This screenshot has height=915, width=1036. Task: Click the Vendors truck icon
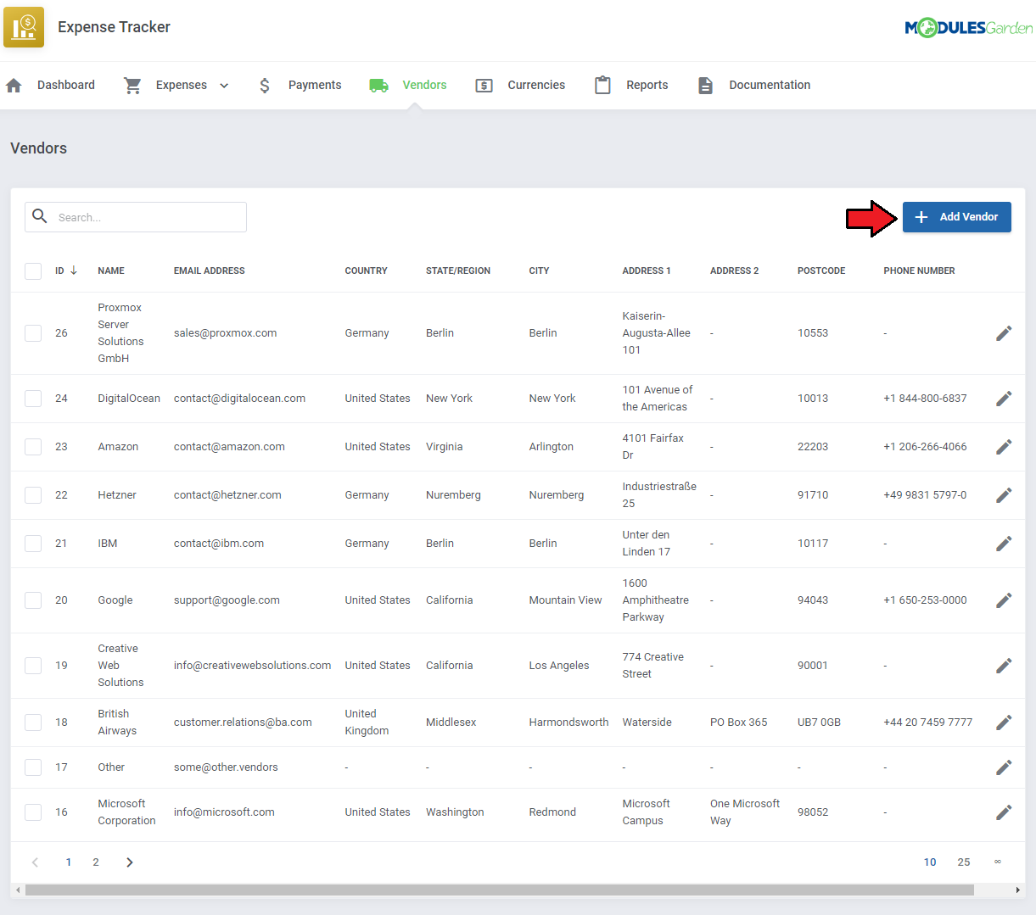[379, 86]
